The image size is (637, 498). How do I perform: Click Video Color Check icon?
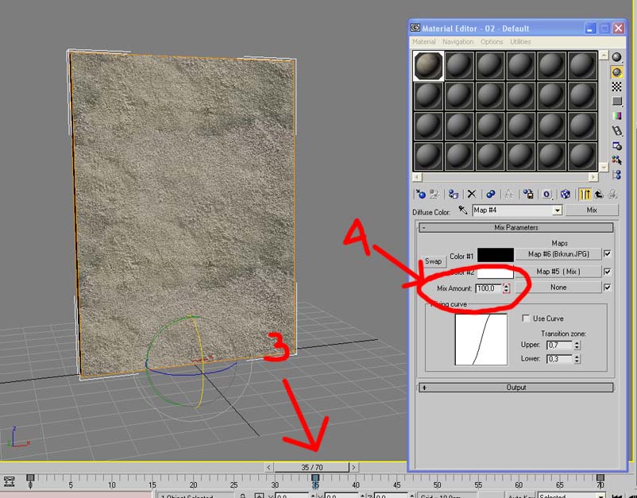click(616, 116)
